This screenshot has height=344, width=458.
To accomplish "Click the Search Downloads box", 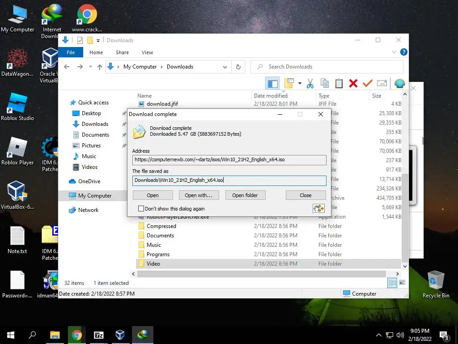I will (327, 67).
